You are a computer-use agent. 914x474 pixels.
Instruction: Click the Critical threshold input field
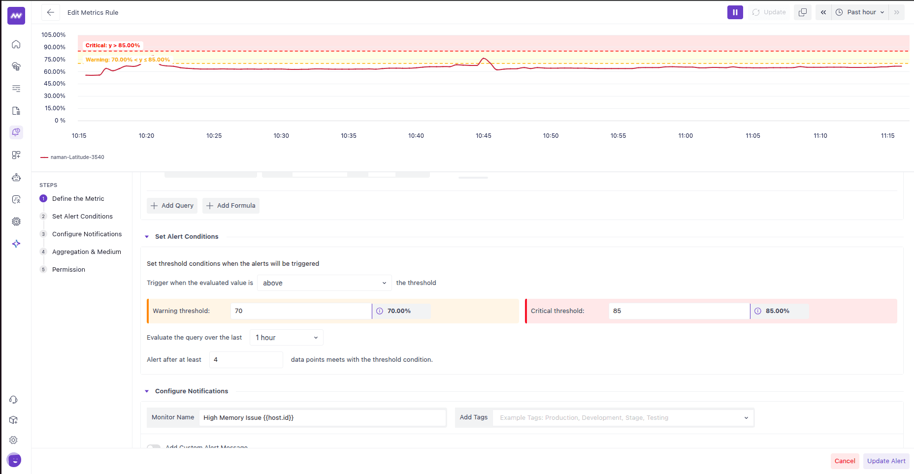tap(679, 311)
